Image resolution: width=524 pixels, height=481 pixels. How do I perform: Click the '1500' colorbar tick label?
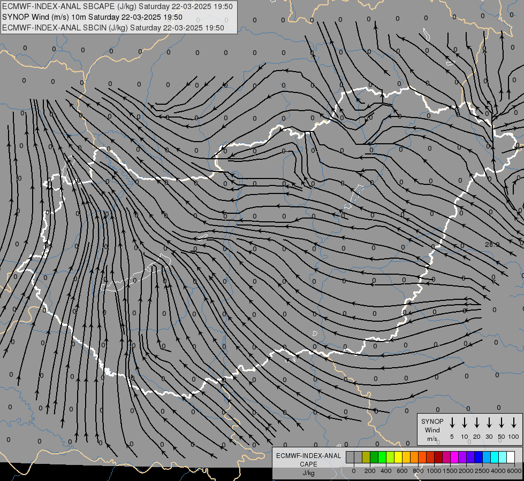pos(450,471)
